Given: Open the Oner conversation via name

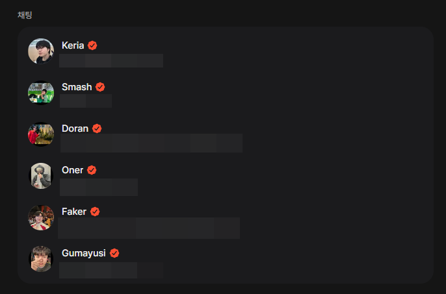Looking at the screenshot, I should [72, 170].
